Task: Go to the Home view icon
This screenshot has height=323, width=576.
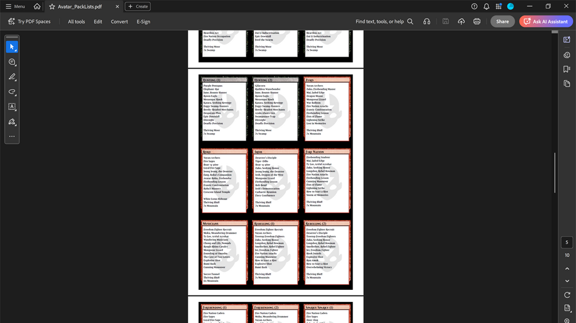Action: coord(37,6)
